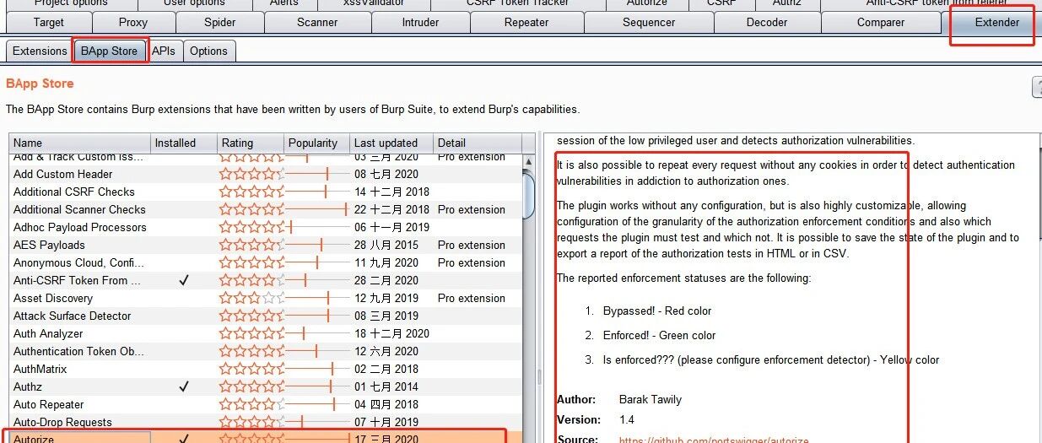The width and height of the screenshot is (1042, 443).
Task: Click the Authz row's 2014 last-updated date
Action: tap(386, 386)
